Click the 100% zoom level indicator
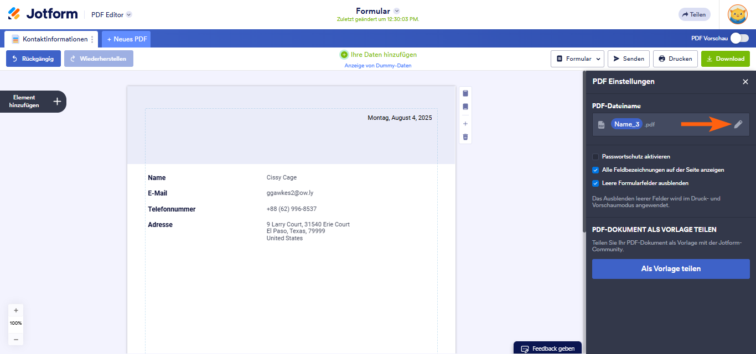 (x=15, y=323)
